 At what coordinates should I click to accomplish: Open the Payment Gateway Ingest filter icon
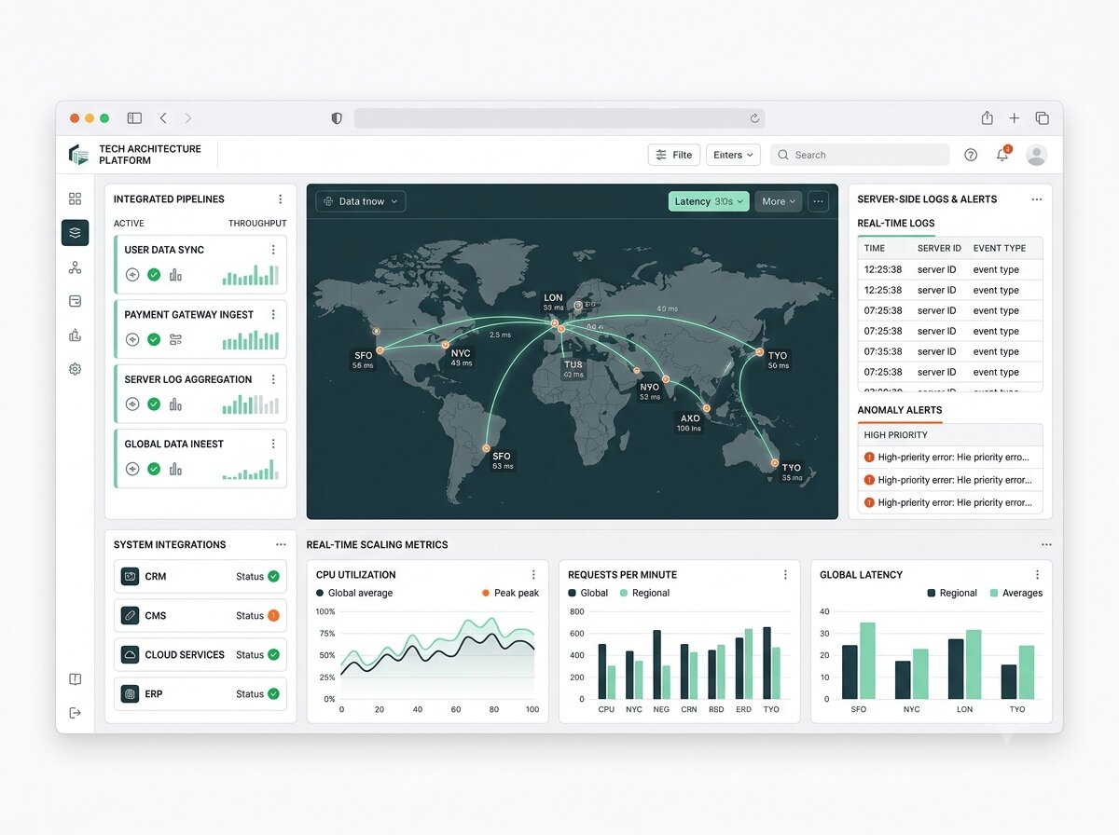(175, 339)
